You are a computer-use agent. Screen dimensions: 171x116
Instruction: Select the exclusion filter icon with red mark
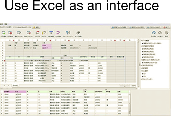(29, 33)
